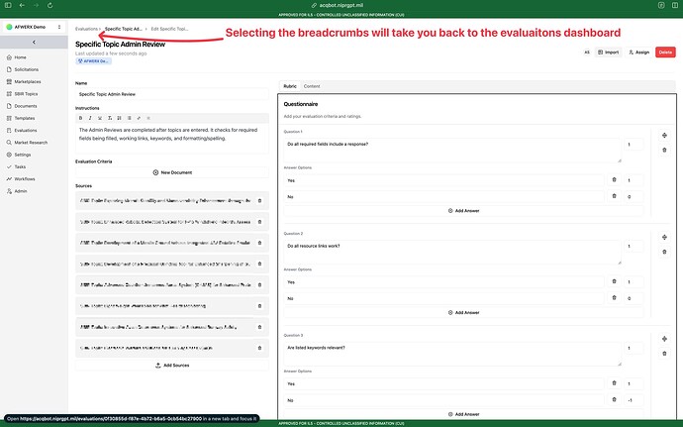Delete Question 3 with its trash icon
683x427 pixels.
click(x=664, y=354)
